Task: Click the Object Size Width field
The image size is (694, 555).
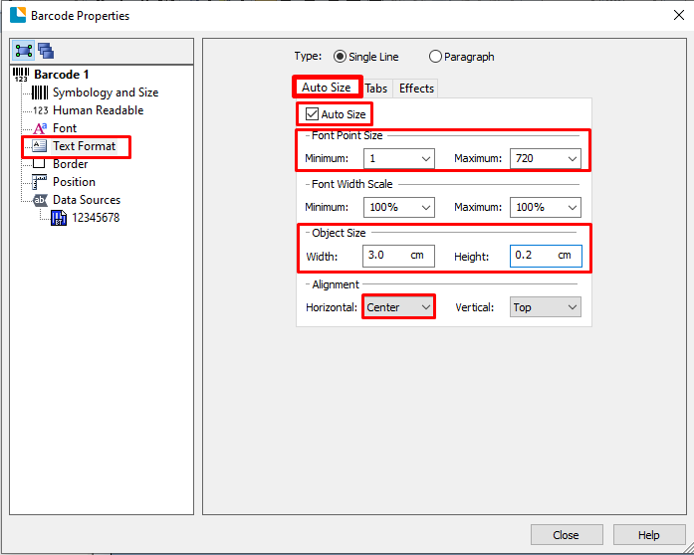Action: [x=398, y=256]
